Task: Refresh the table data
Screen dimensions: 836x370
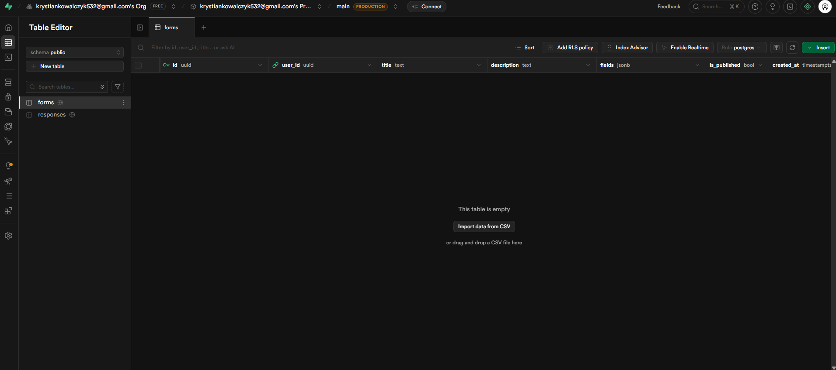Action: coord(792,48)
